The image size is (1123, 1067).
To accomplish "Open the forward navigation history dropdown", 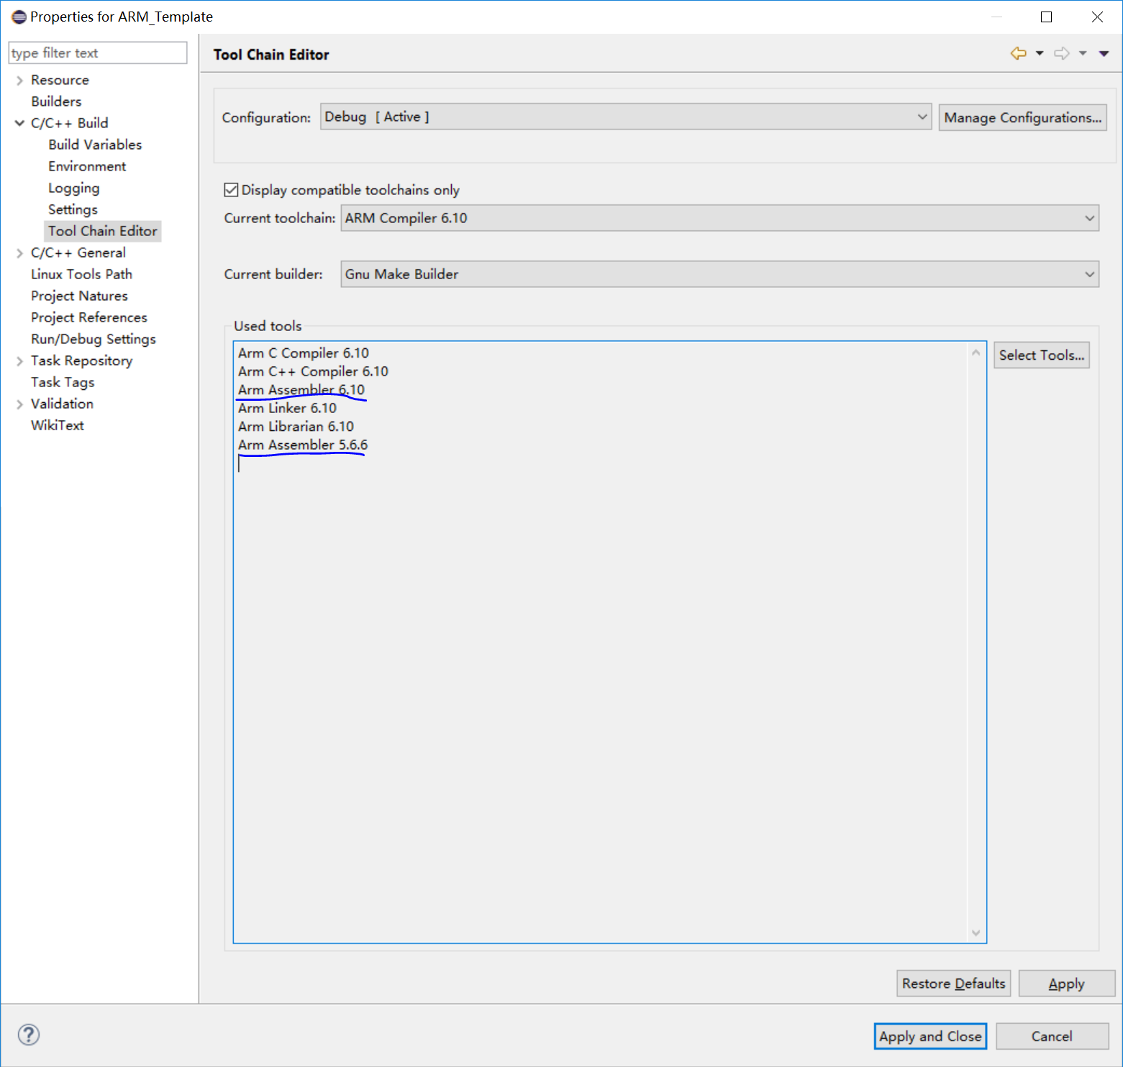I will click(x=1081, y=53).
